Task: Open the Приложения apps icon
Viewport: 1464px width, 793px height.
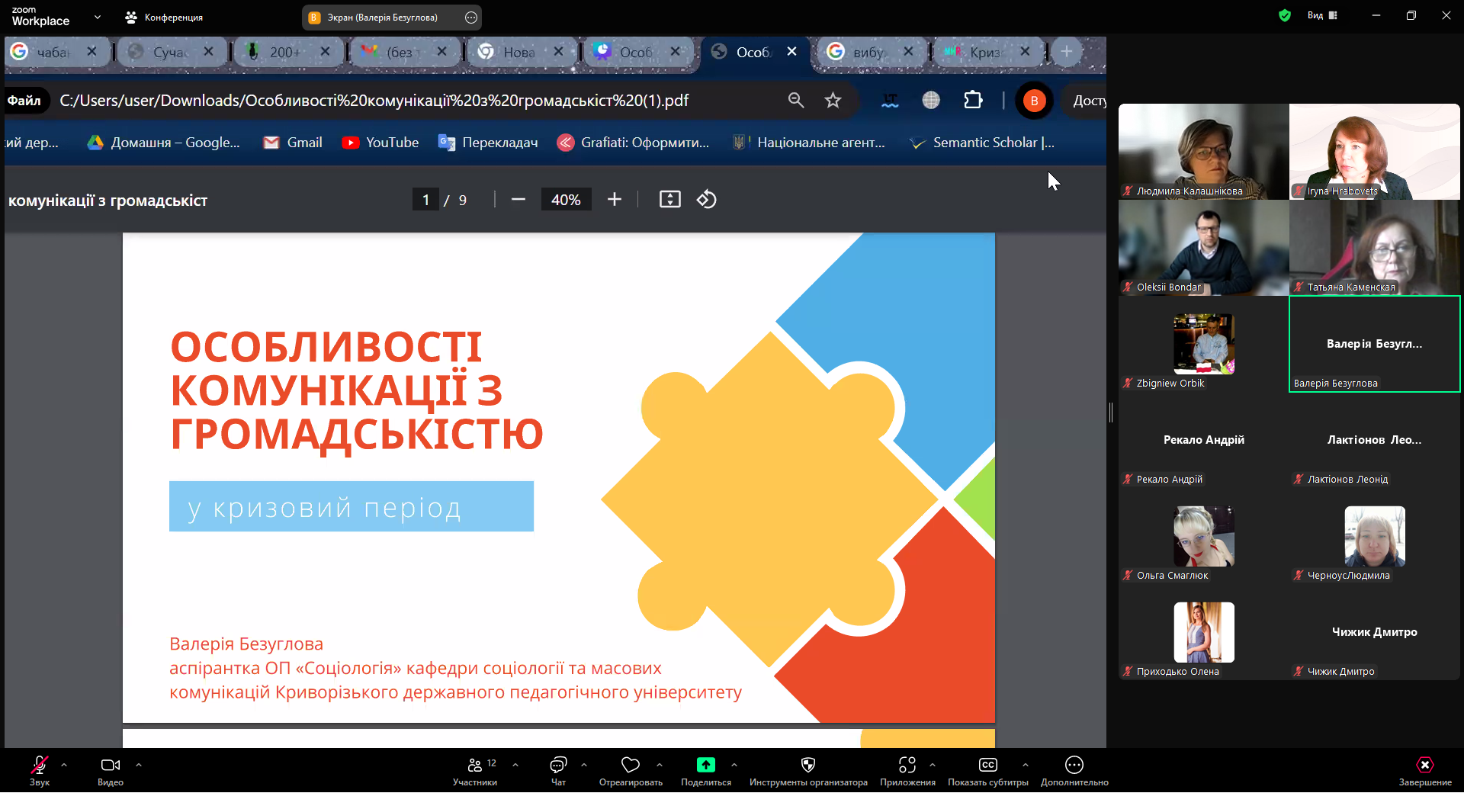Action: click(x=907, y=765)
